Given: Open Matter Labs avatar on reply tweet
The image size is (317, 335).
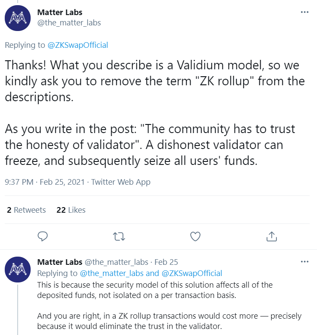Looking at the screenshot, I should coord(18,270).
